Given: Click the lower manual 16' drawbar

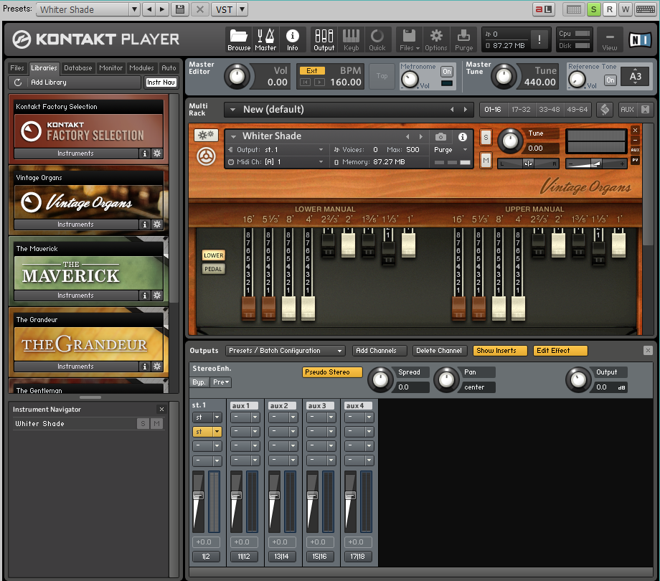Looking at the screenshot, I should pos(248,308).
